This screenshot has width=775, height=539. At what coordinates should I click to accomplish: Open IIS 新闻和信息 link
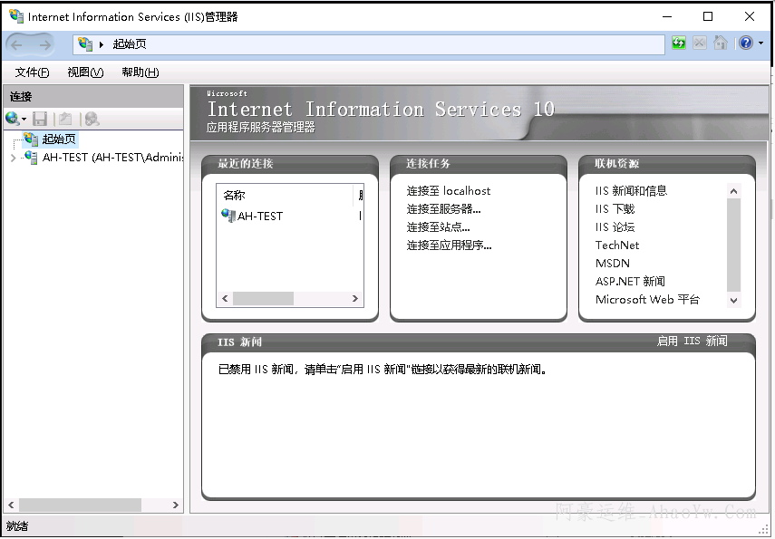631,191
